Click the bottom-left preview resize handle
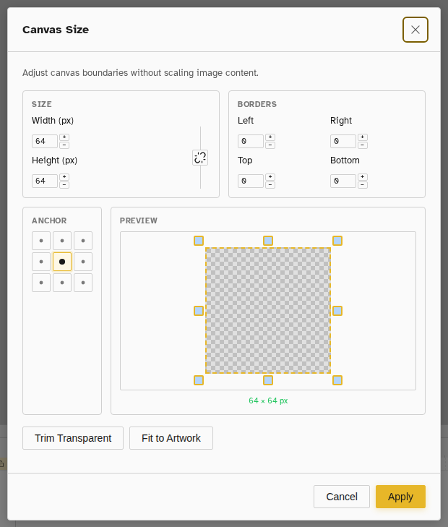 [x=199, y=380]
